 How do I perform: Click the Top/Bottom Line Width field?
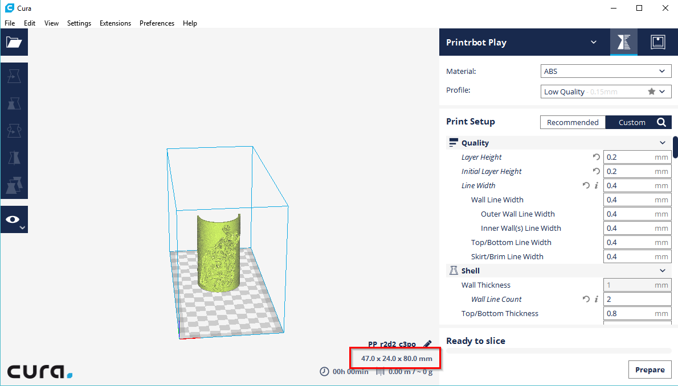coord(638,242)
